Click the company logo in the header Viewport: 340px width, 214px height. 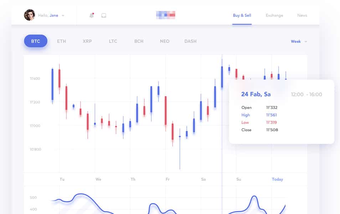[166, 15]
